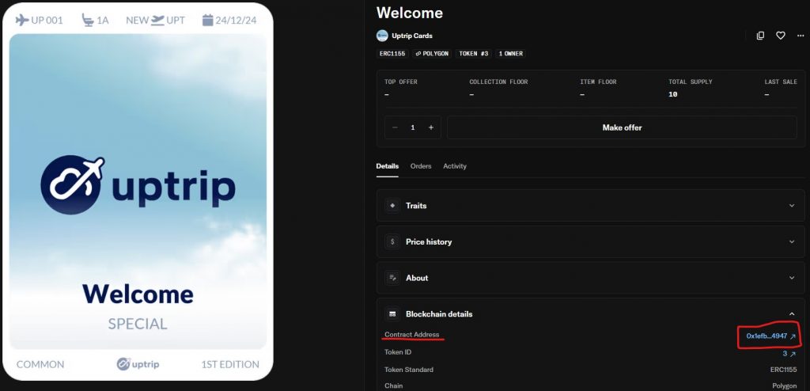Click the Blockchain details section icon

point(392,314)
